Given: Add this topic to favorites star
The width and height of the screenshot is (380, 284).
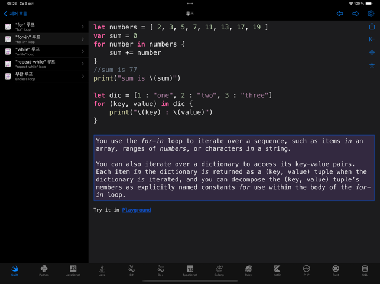Looking at the screenshot, I should 372,65.
